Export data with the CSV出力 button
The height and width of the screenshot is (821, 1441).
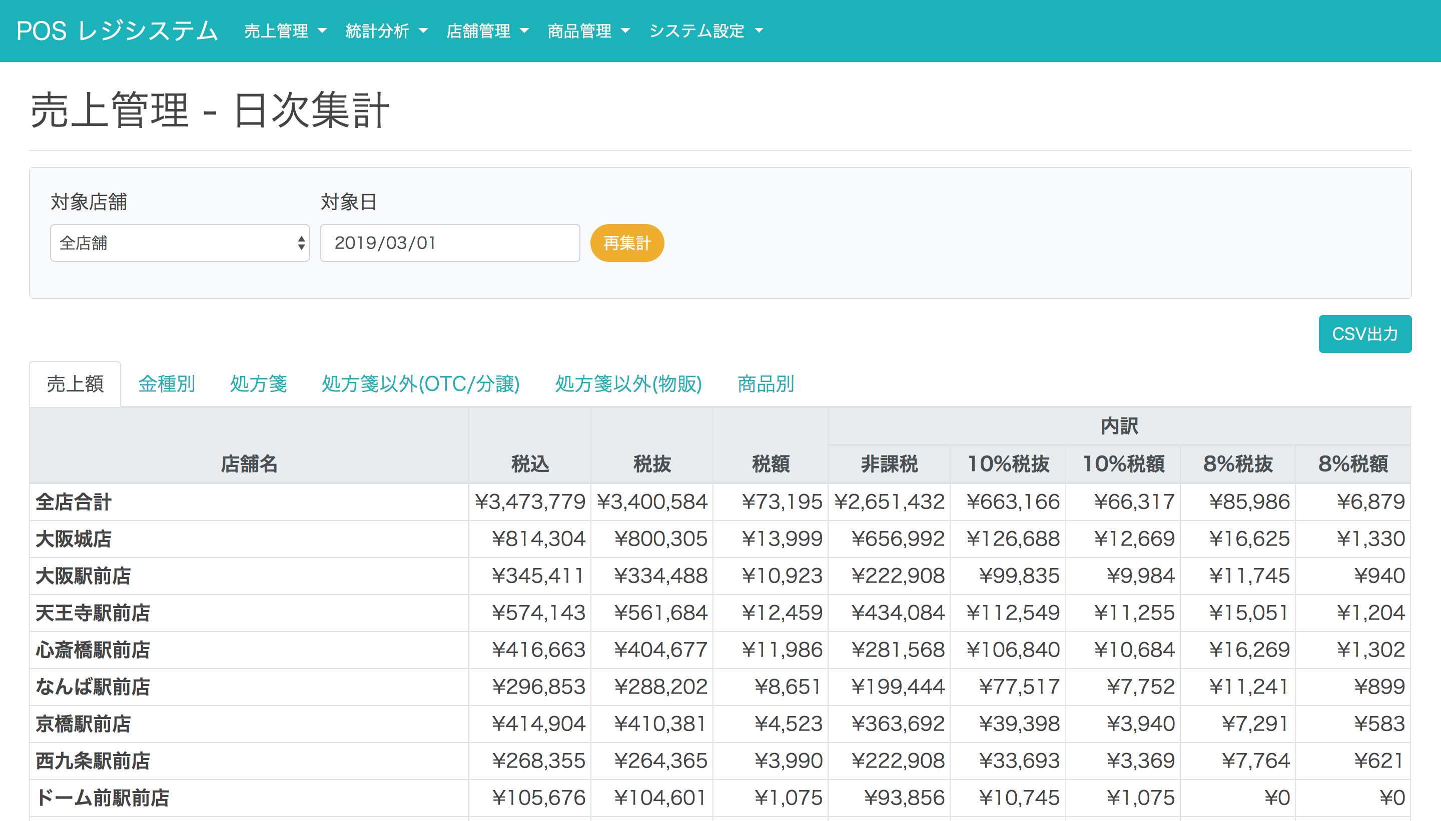[x=1365, y=334]
